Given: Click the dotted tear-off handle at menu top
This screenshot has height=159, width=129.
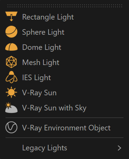Looking at the screenshot, I should click(x=64, y=6).
